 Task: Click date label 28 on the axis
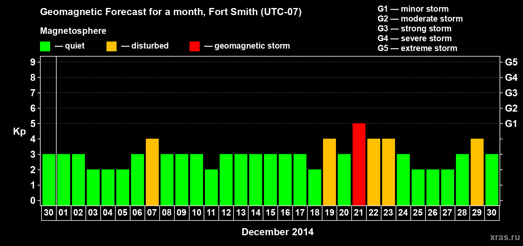click(462, 212)
